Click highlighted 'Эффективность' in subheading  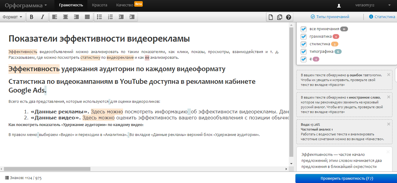[x=34, y=69]
